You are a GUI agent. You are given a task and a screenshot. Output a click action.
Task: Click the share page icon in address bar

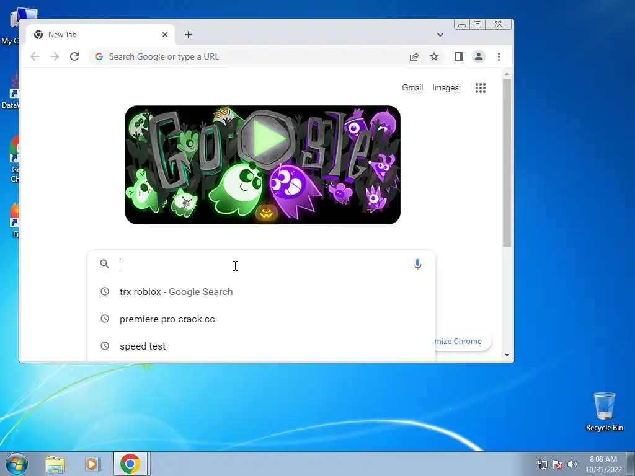(x=414, y=56)
